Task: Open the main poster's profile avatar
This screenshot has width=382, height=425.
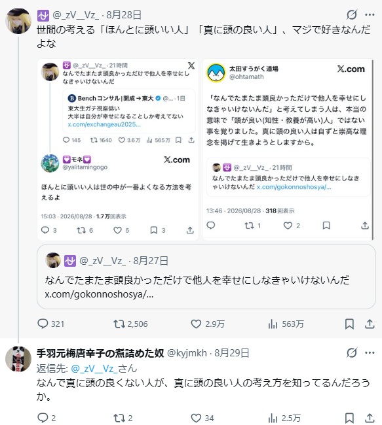Action: coord(18,21)
